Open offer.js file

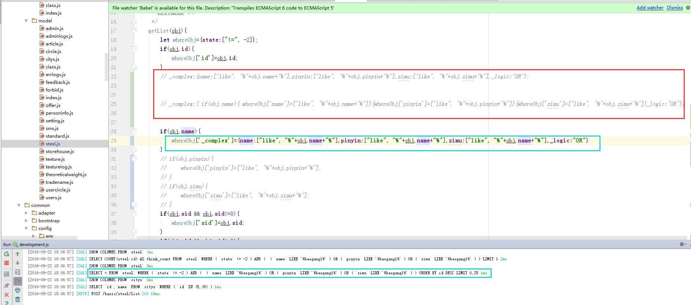click(x=53, y=105)
